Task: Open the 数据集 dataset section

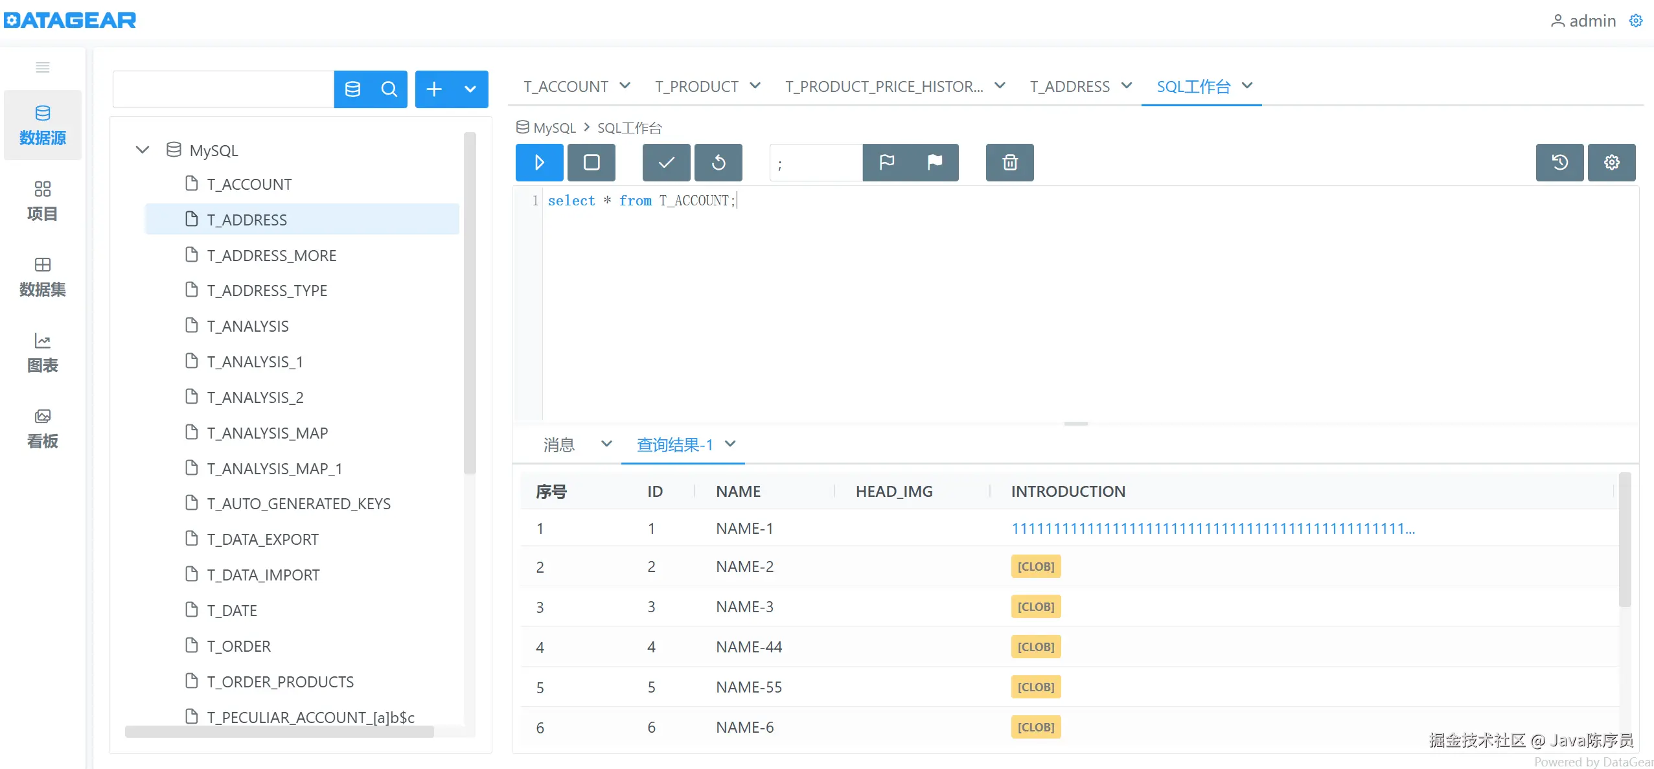Action: tap(43, 277)
